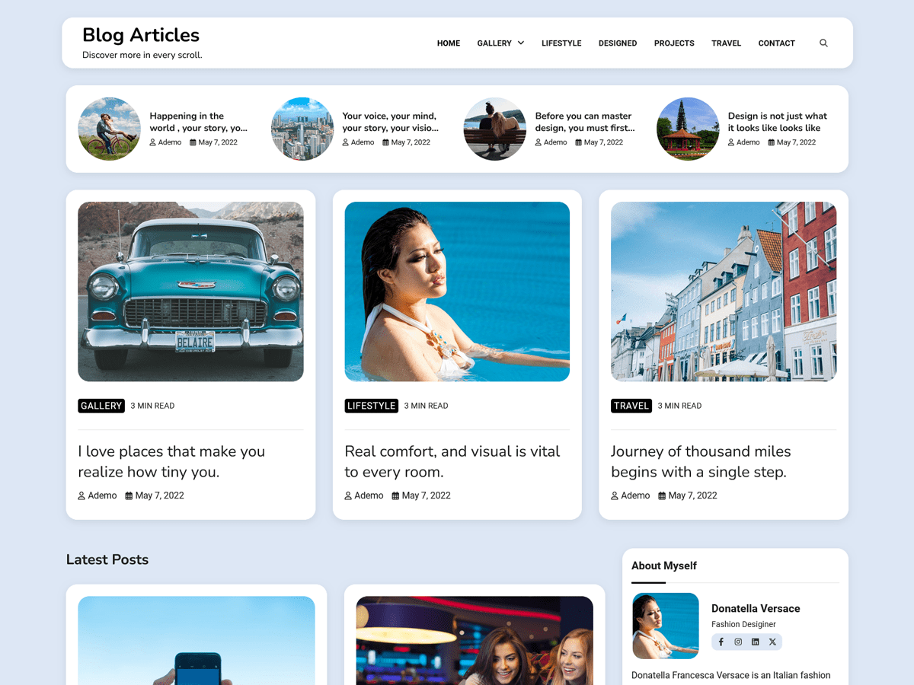This screenshot has width=914, height=685.
Task: Click the Instagram icon in About Myself widget
Action: [x=737, y=642]
